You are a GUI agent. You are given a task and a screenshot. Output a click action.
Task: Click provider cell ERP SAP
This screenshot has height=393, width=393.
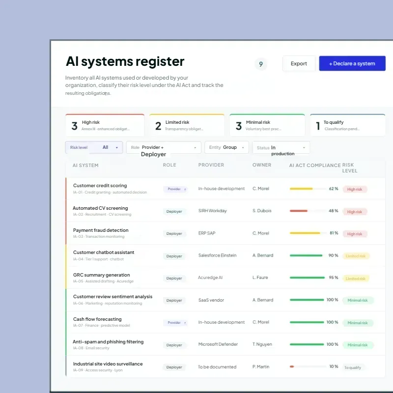(207, 233)
